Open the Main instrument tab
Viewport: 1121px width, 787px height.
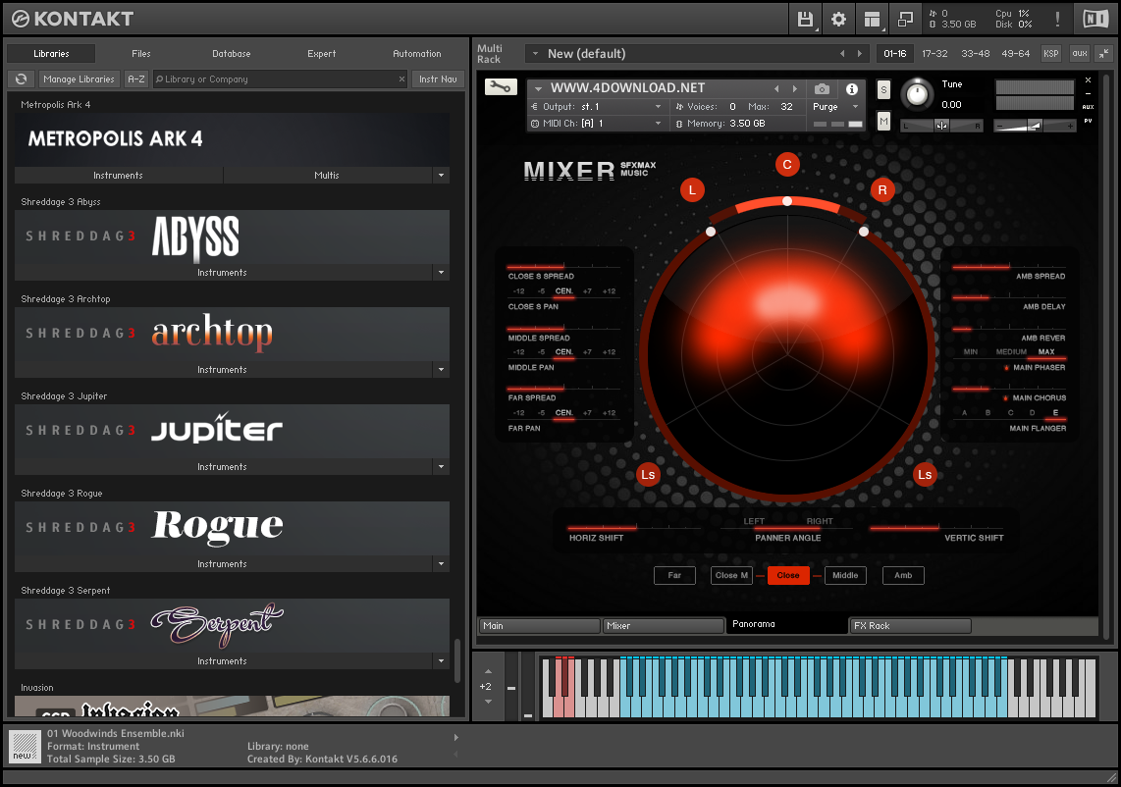click(x=539, y=626)
